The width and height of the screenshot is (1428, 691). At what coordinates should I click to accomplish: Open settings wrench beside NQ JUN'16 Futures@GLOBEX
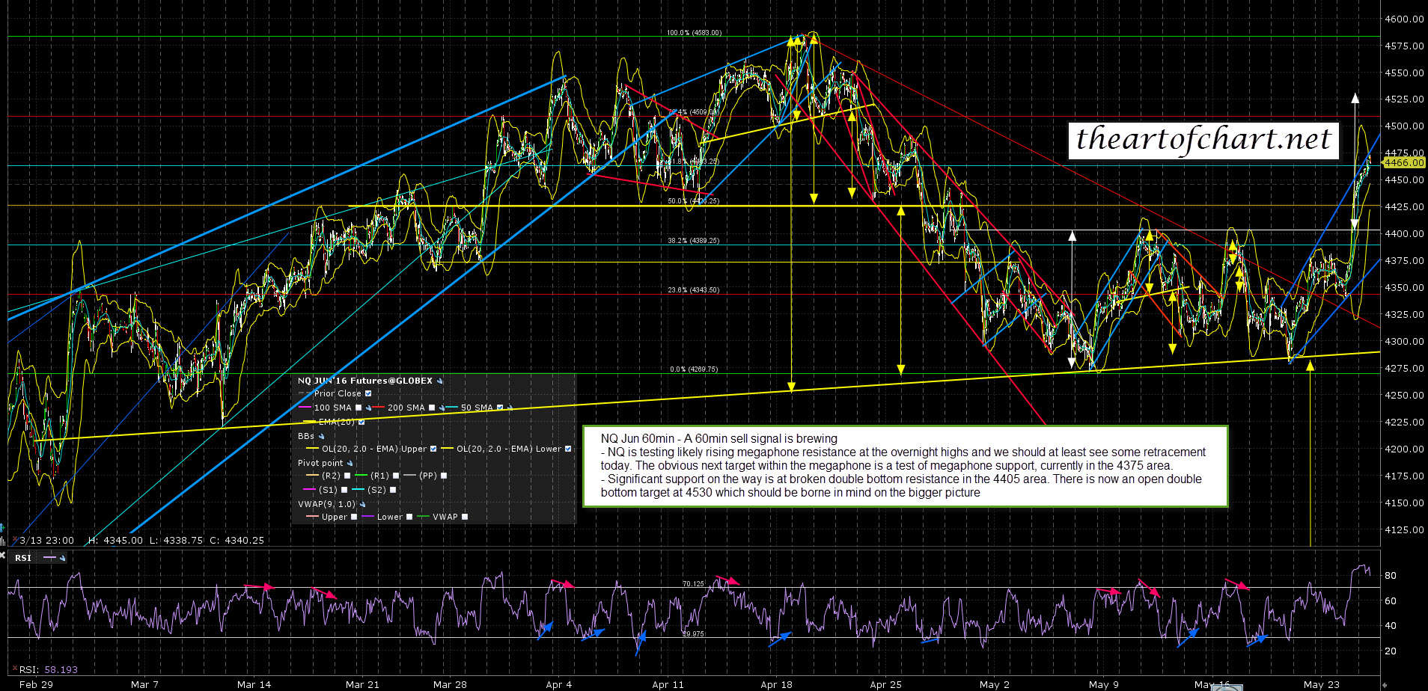[x=440, y=381]
